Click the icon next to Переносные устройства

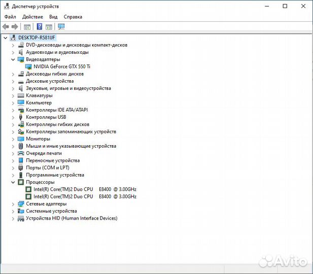pyautogui.click(x=21, y=160)
